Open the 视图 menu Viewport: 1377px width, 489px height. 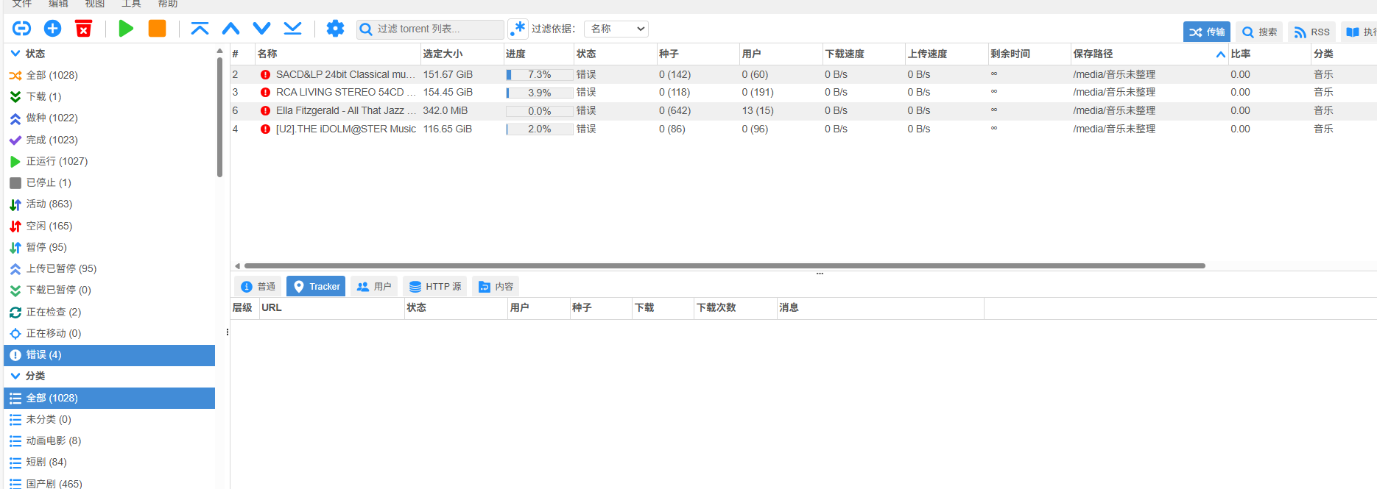(x=95, y=4)
